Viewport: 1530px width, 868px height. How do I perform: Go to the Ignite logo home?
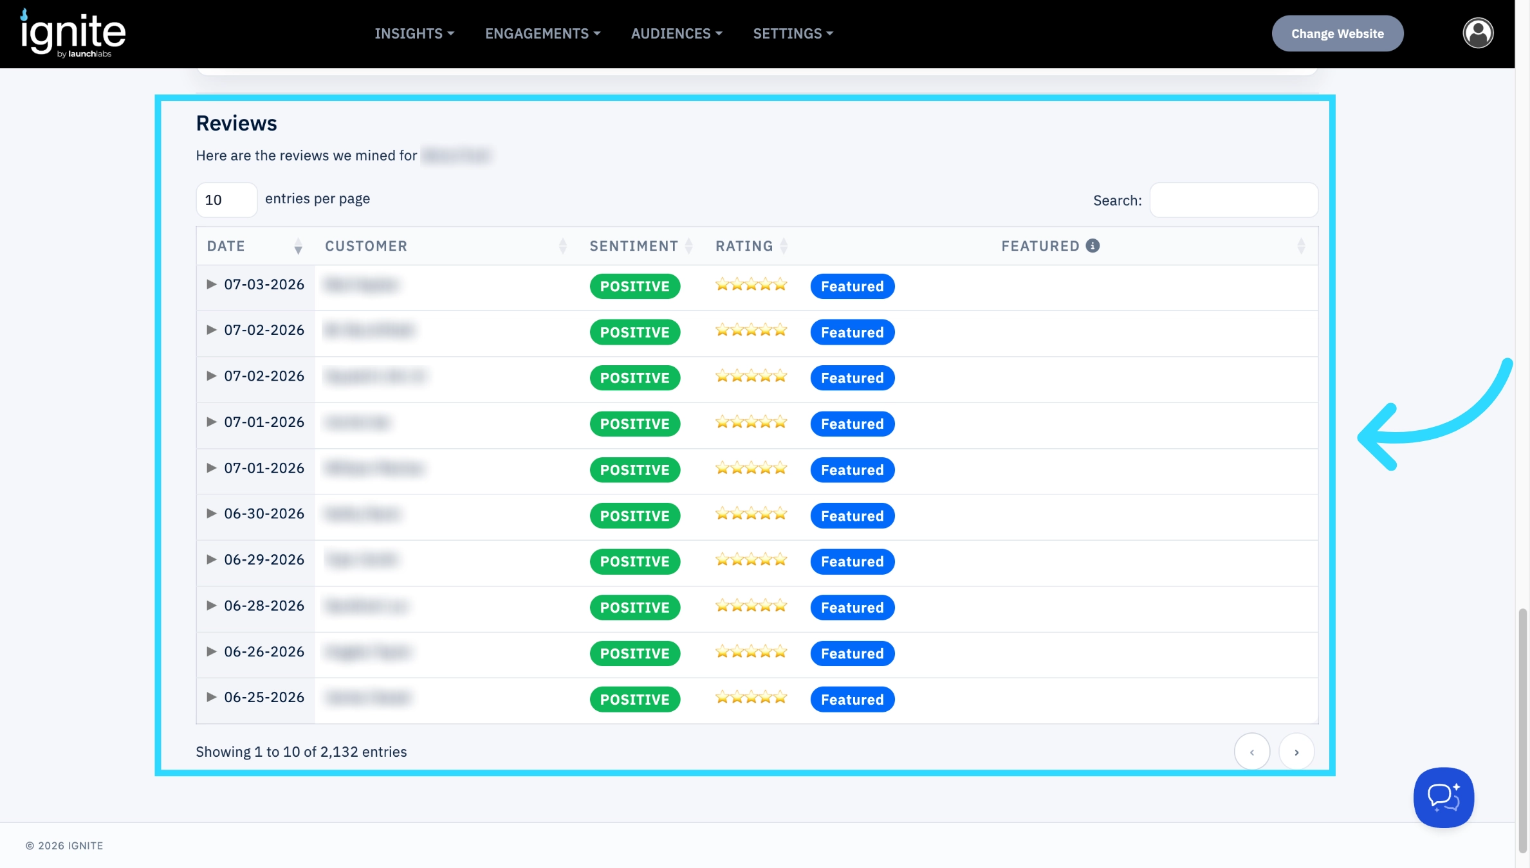coord(73,33)
